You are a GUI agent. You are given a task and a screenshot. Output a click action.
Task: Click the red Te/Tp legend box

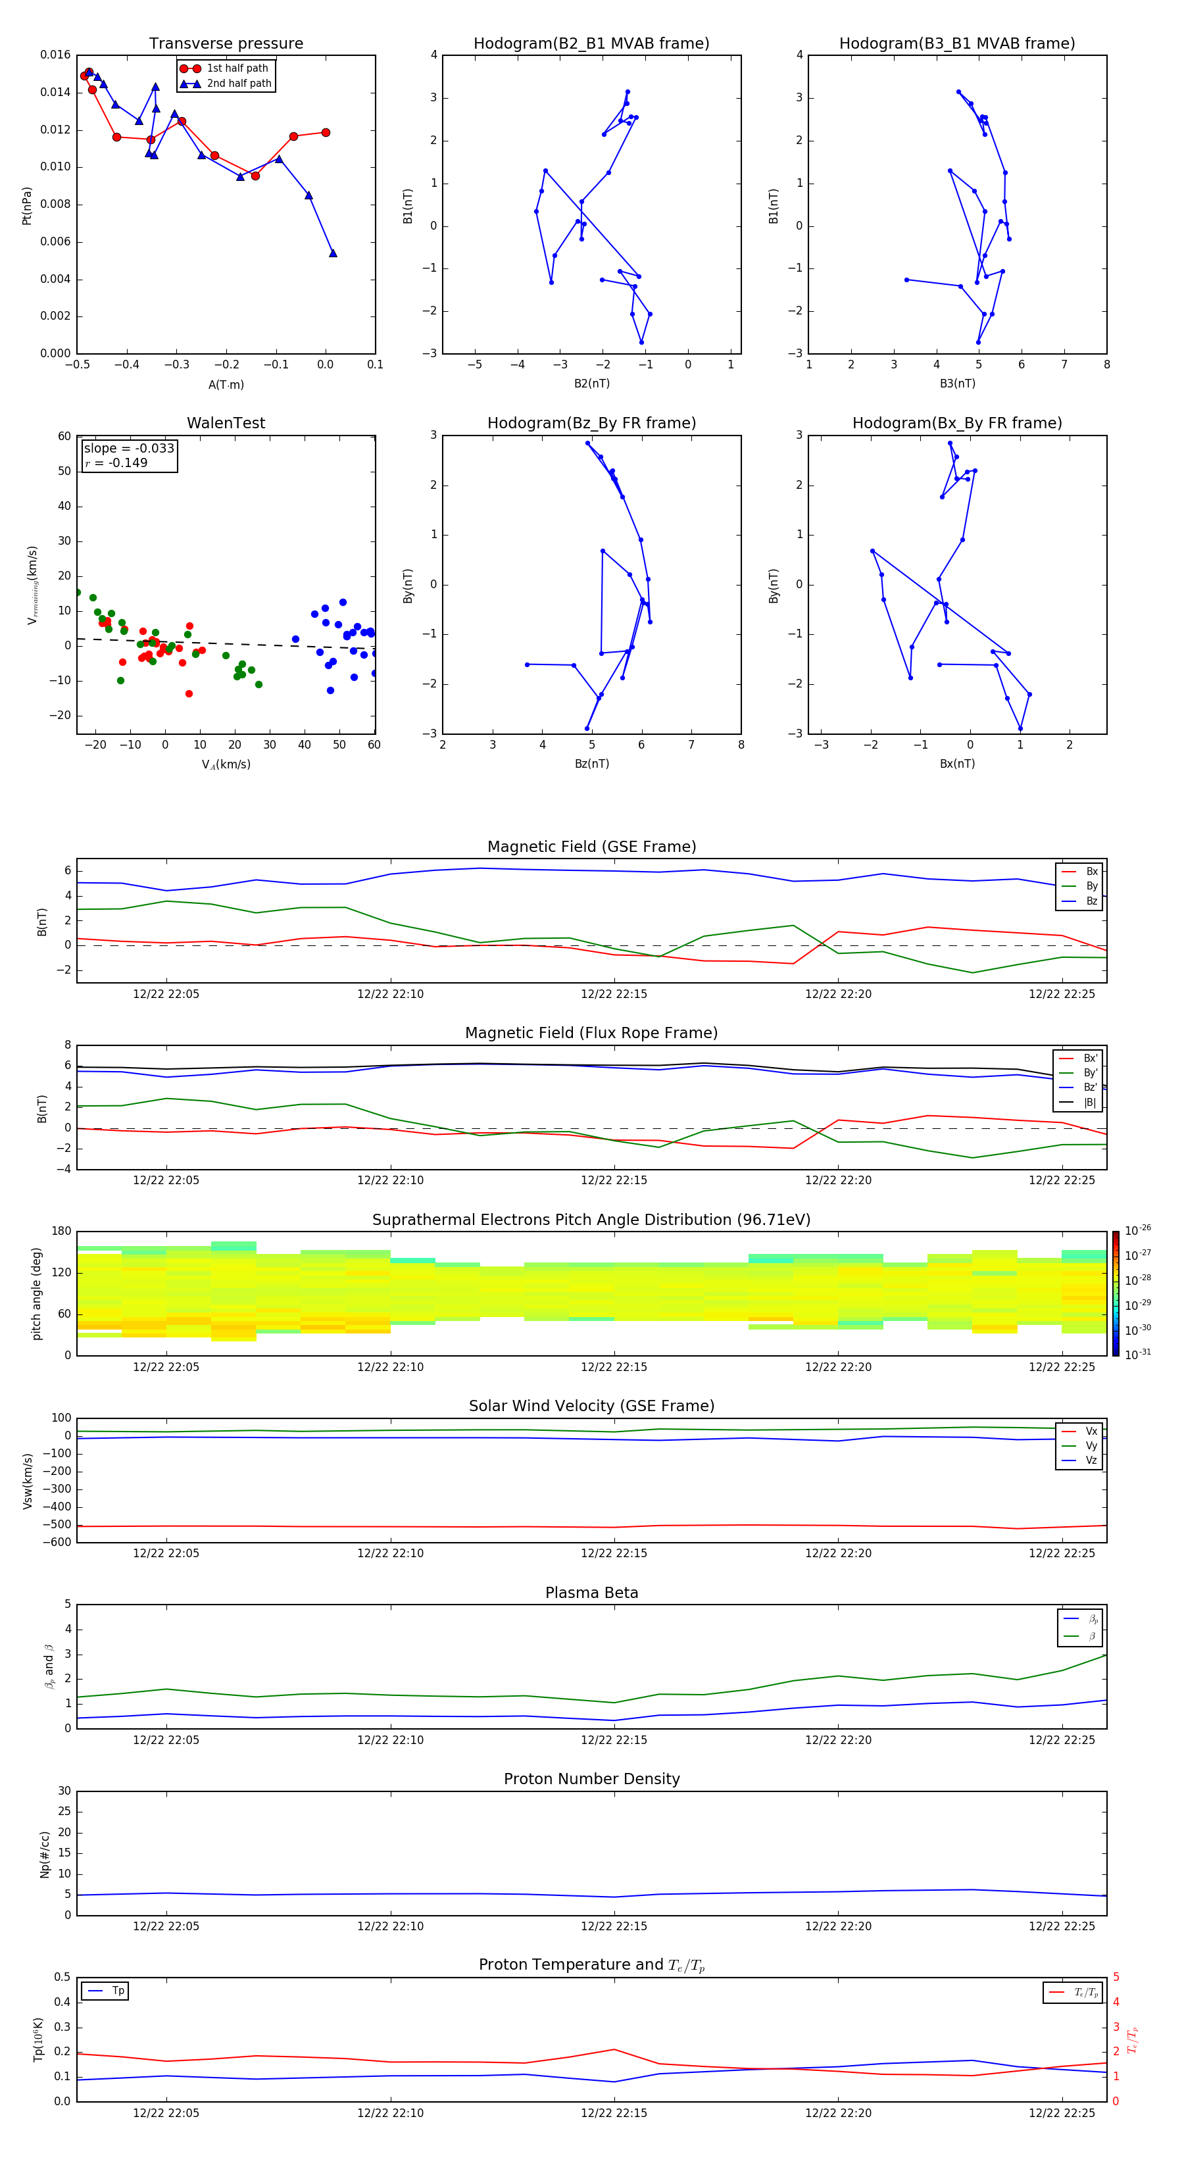coord(1073,1992)
